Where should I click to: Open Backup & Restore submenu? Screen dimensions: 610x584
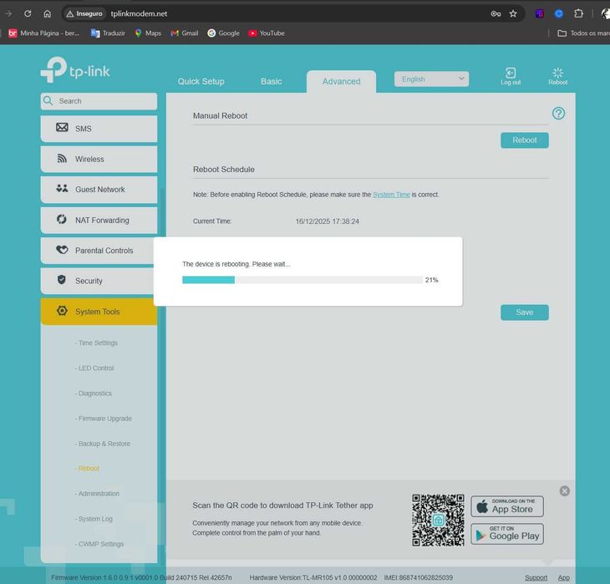pyautogui.click(x=102, y=444)
